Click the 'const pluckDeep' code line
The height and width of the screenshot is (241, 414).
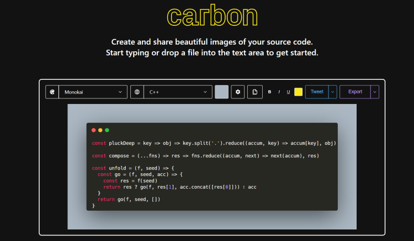point(214,143)
